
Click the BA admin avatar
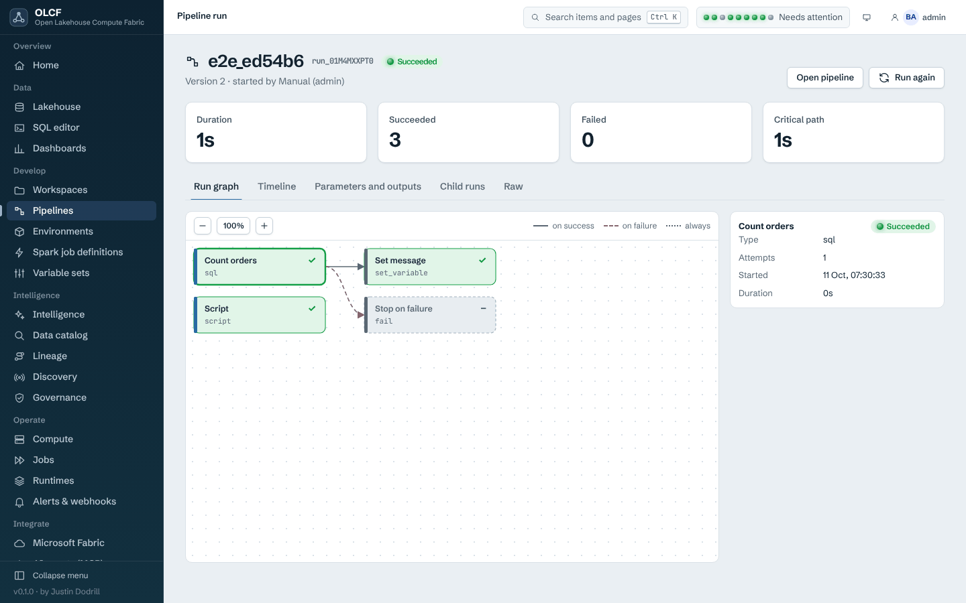click(910, 17)
